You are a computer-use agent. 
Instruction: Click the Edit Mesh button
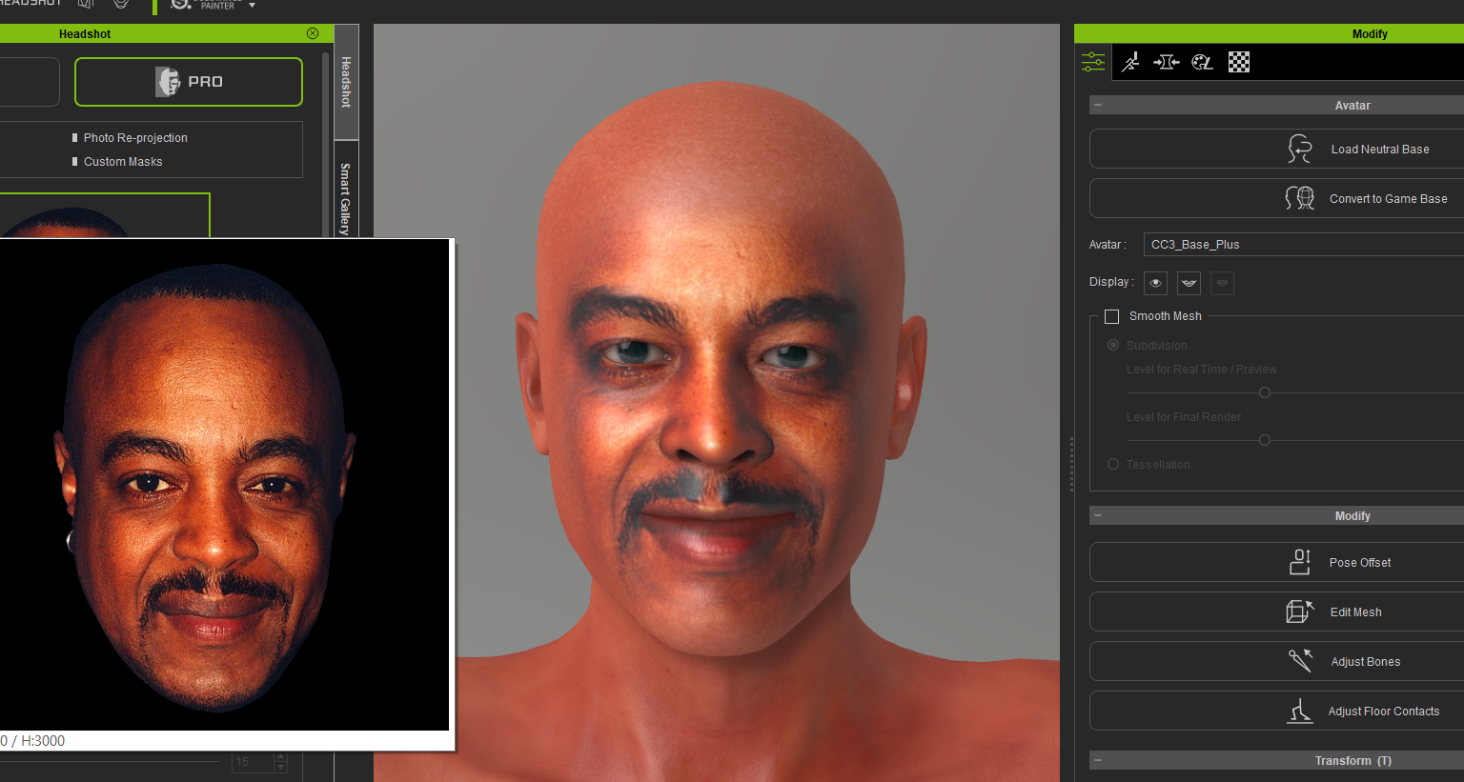(x=1277, y=612)
